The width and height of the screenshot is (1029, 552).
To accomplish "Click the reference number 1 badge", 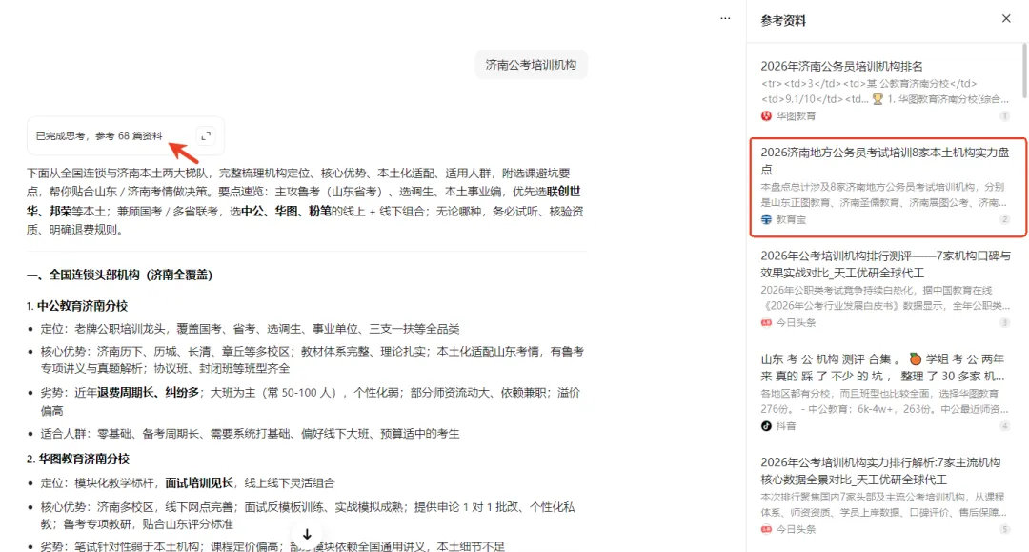I will pos(1005,116).
